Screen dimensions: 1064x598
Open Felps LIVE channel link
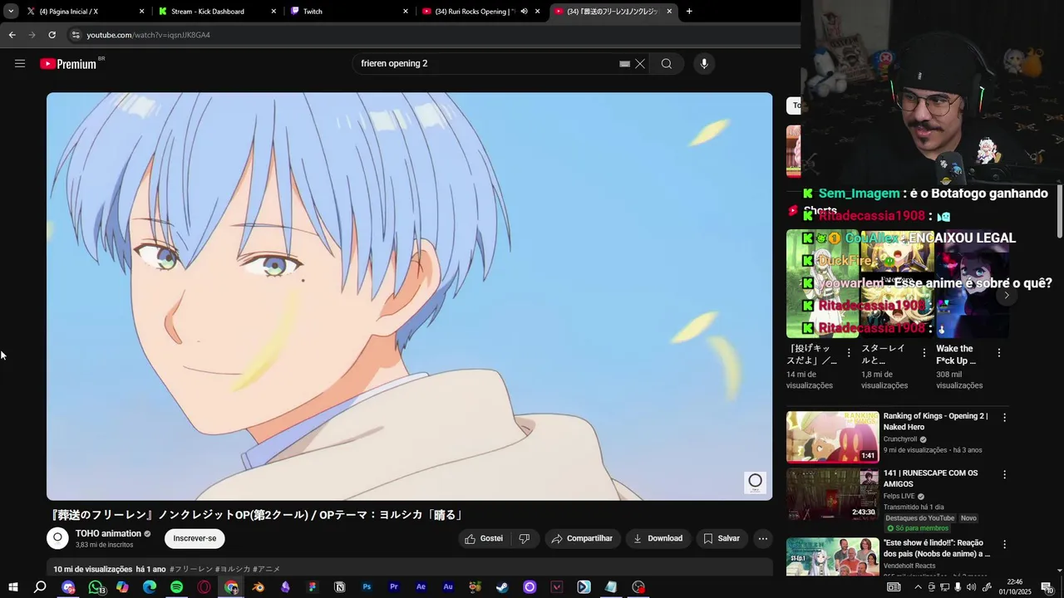click(x=899, y=496)
